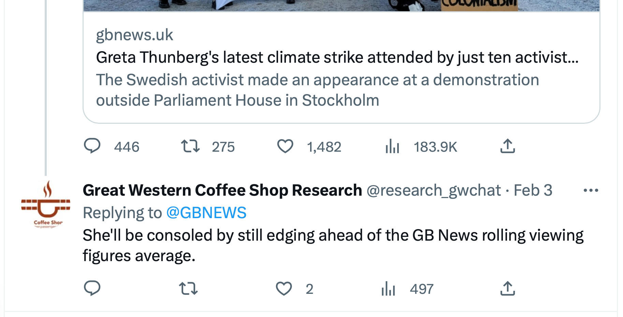Viewport: 623px width, 317px height.
Task: Like the reply with 2 likes
Action: (284, 288)
